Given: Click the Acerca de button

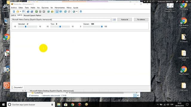Looking at the screenshot, I should [124, 20].
